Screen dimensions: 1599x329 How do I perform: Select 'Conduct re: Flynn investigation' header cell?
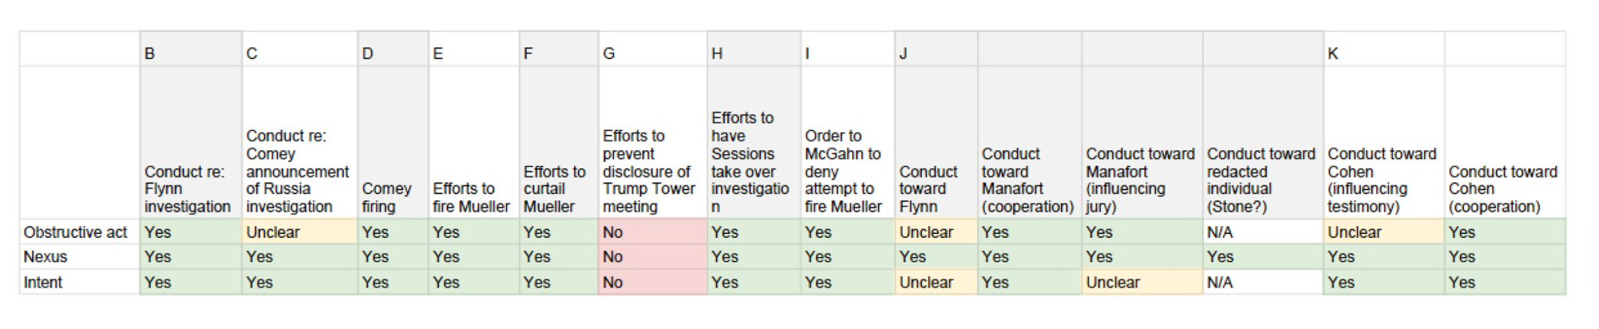click(190, 143)
